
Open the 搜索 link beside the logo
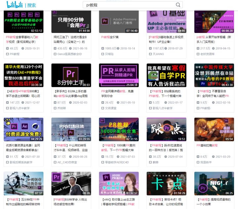click(x=32, y=6)
